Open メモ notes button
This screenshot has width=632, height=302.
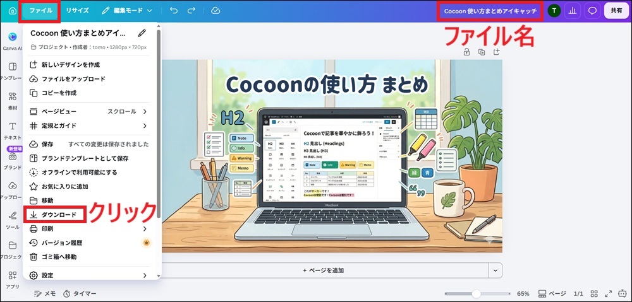pos(45,294)
